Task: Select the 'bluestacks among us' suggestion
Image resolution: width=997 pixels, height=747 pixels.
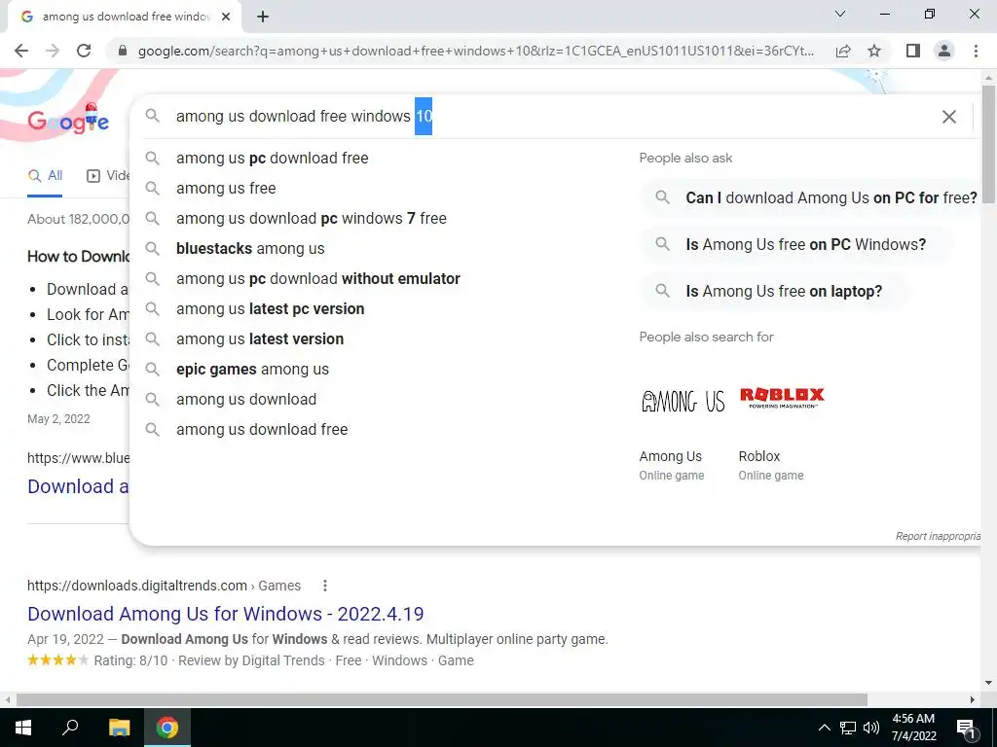Action: pyautogui.click(x=250, y=248)
